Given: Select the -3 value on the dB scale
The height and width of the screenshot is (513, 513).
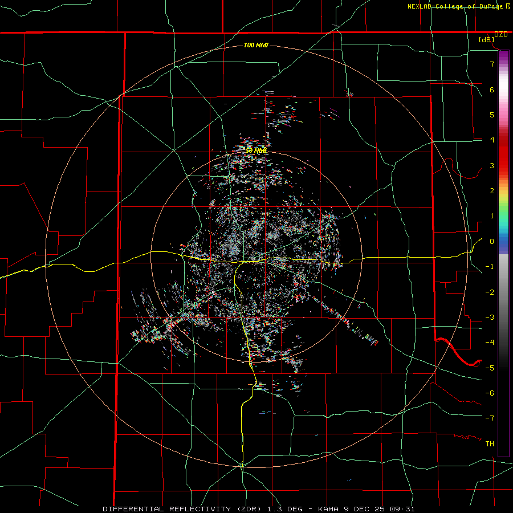Looking at the screenshot, I should click(x=490, y=317).
